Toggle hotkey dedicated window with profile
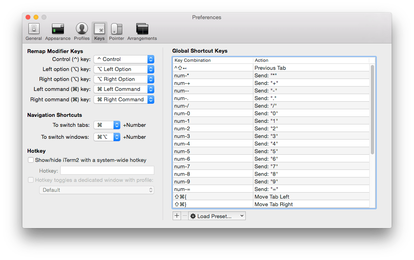The width and height of the screenshot is (414, 260). 31,180
